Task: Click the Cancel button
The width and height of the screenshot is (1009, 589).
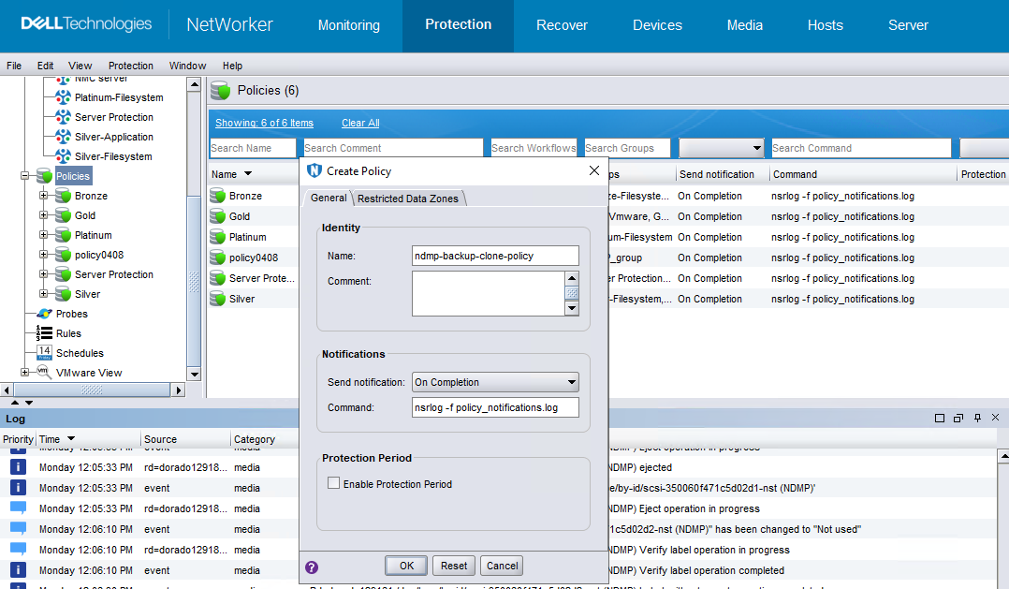Action: (502, 566)
